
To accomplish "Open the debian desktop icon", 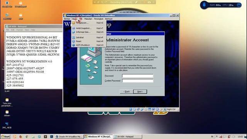I will click(x=7, y=113).
